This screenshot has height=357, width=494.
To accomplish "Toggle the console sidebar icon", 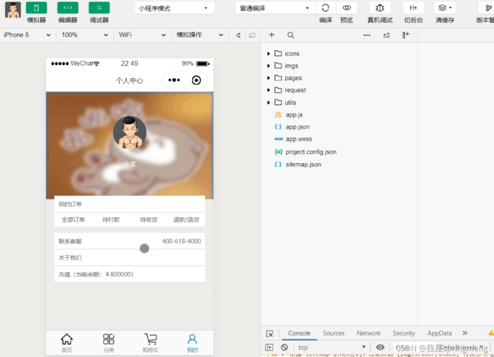I will click(x=269, y=347).
